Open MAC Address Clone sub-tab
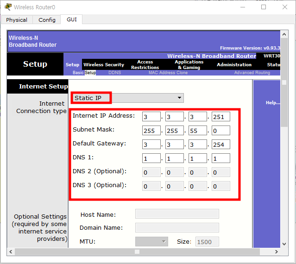 pos(168,73)
